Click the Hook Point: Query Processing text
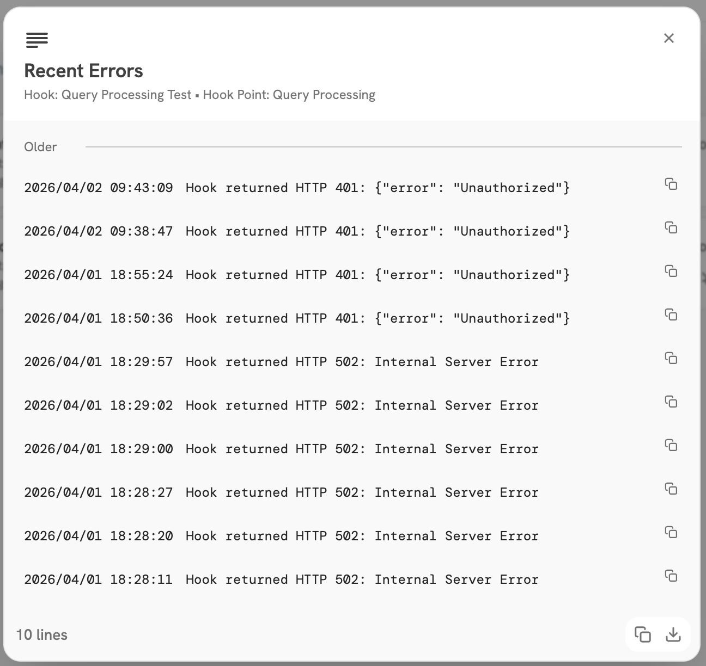 (289, 95)
